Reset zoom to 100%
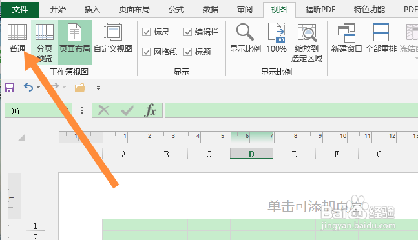This screenshot has height=240, width=418. coord(277,38)
